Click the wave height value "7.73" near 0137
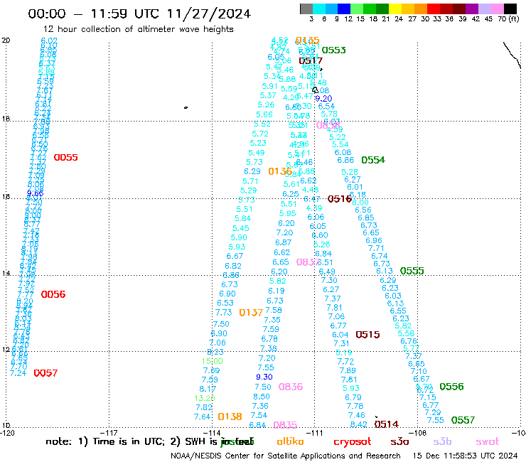 (x=223, y=313)
